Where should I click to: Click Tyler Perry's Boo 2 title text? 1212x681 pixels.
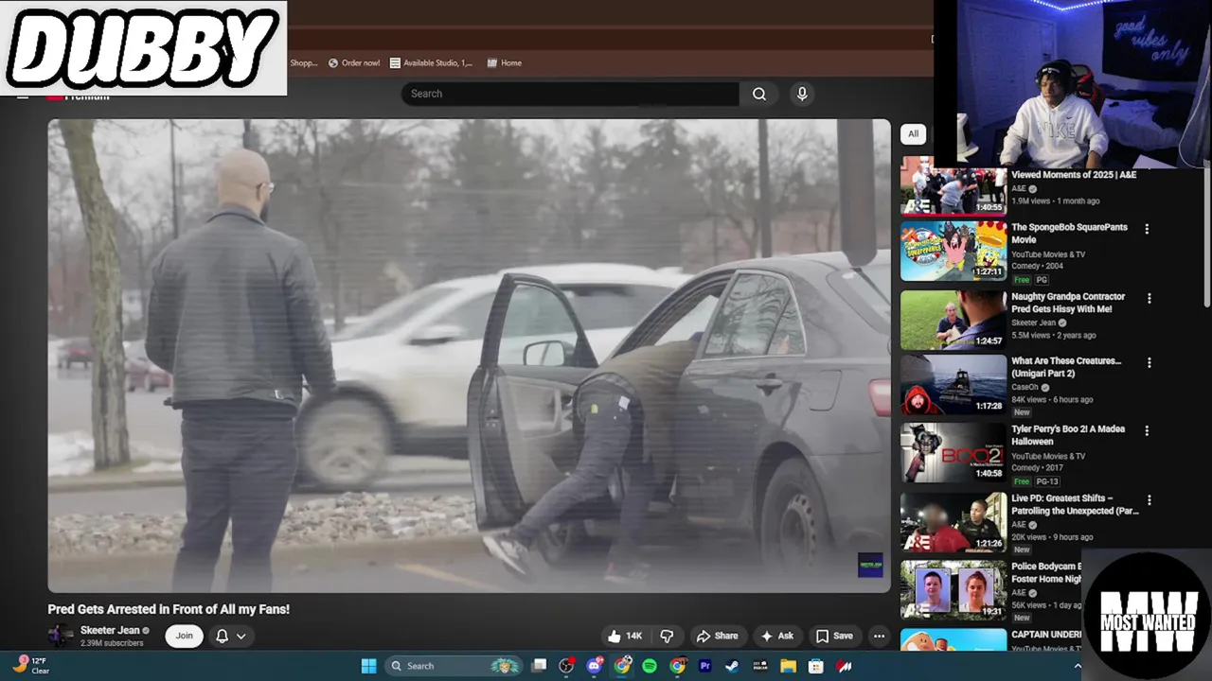click(x=1068, y=435)
